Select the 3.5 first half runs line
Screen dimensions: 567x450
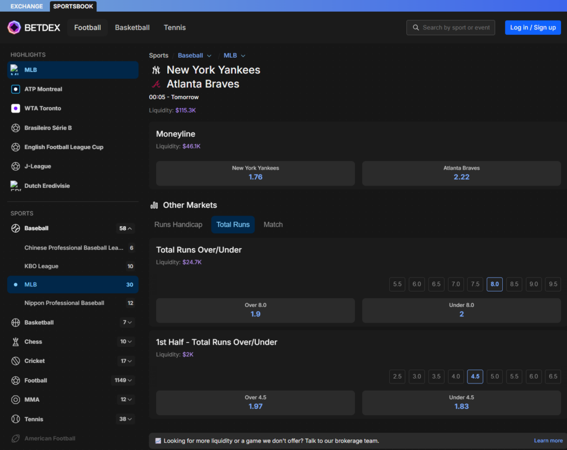click(436, 376)
